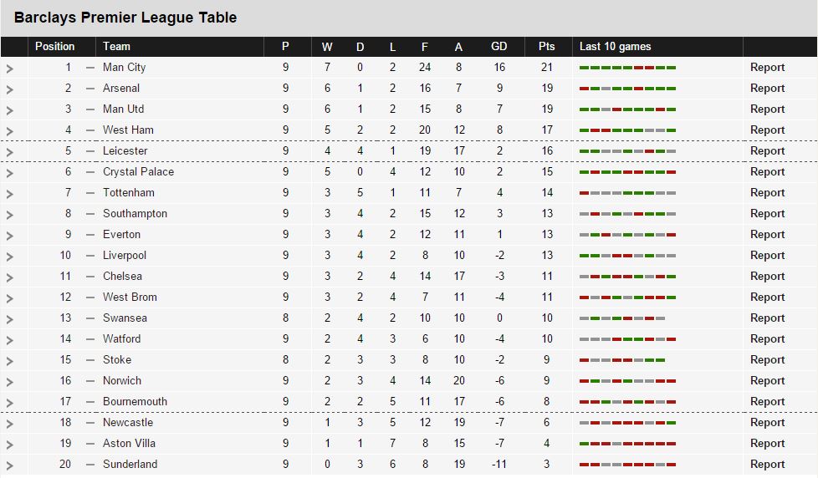The width and height of the screenshot is (818, 478).
Task: Expand the Chelsea row arrow
Action: coord(9,277)
